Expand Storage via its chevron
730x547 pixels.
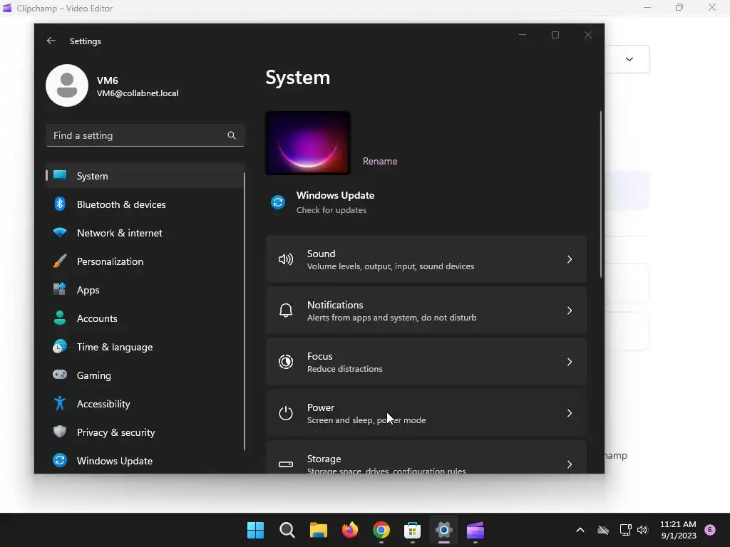(570, 464)
